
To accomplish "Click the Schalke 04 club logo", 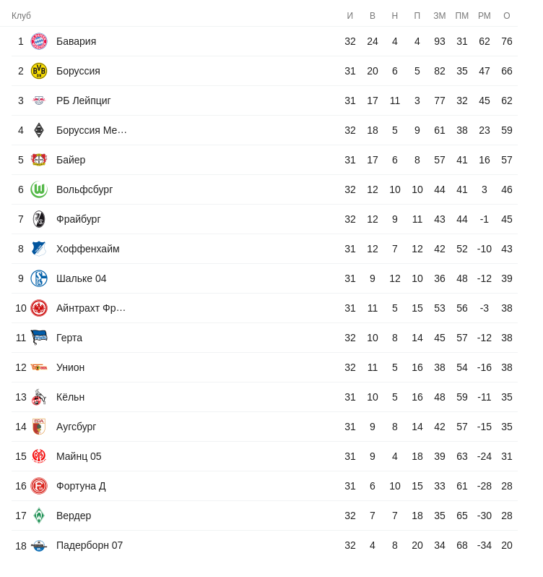I will (39, 278).
